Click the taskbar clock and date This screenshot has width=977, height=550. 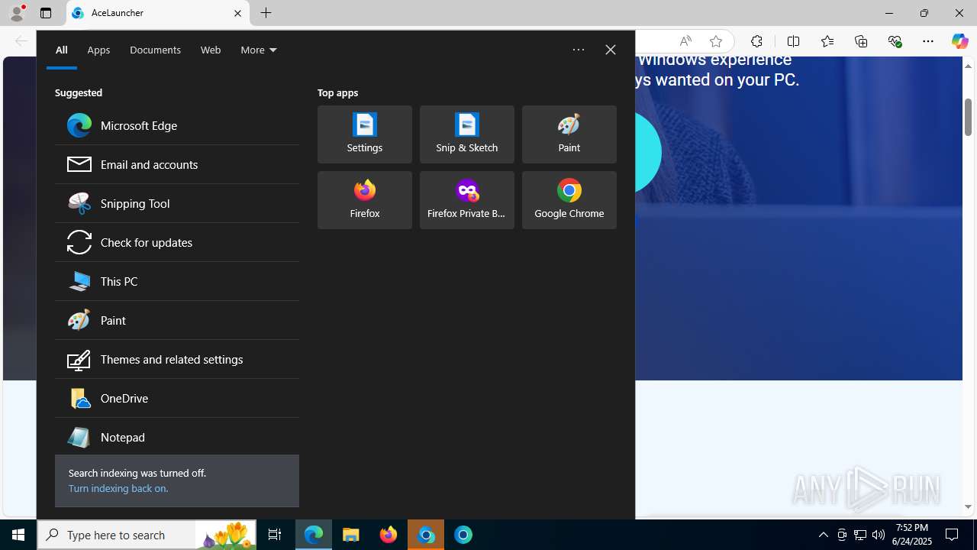coord(912,535)
